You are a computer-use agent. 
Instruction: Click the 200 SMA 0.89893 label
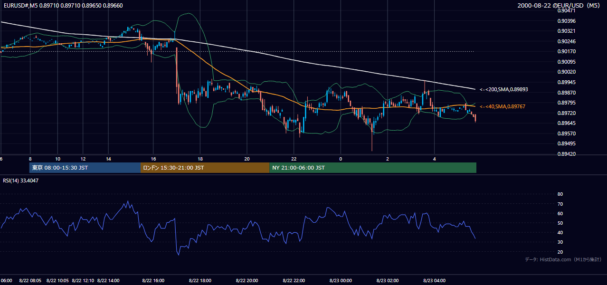click(x=504, y=89)
